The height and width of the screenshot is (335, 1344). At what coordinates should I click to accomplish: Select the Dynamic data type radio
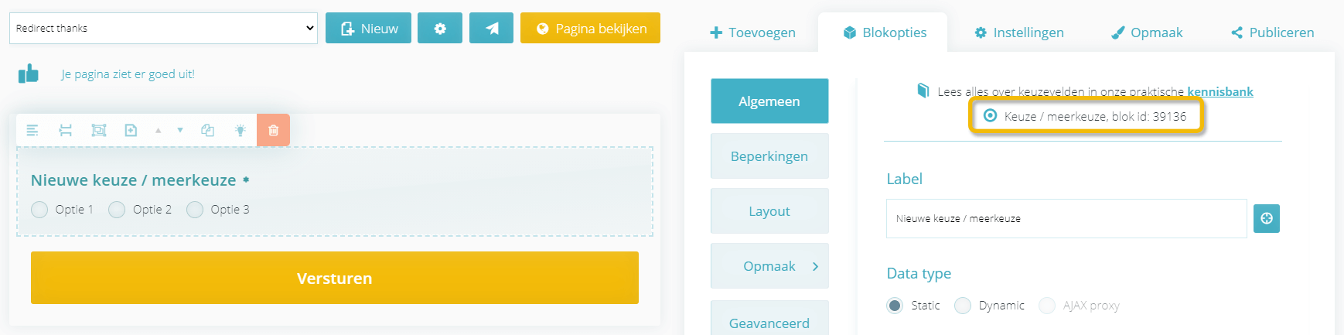pyautogui.click(x=963, y=306)
